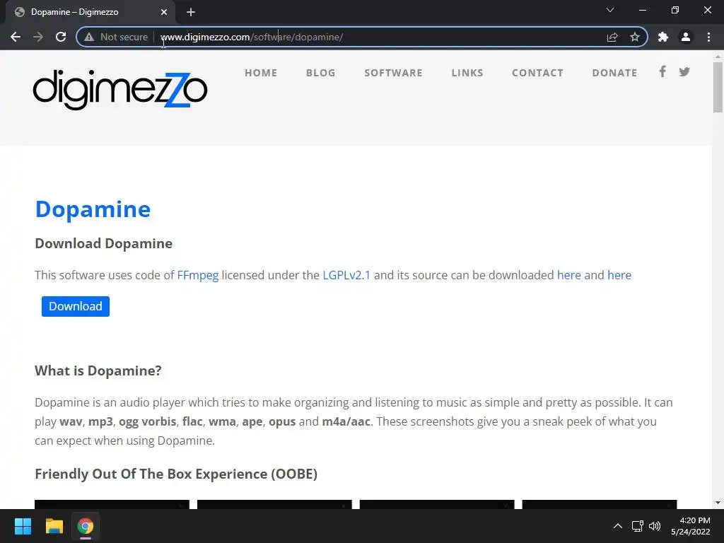Click the Chrome taskbar icon
724x543 pixels.
[x=86, y=526]
